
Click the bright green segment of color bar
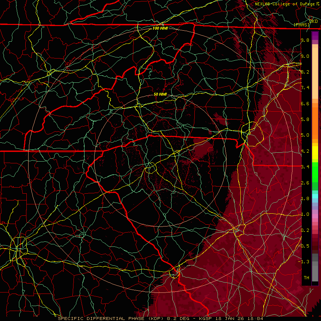pyautogui.click(x=315, y=173)
